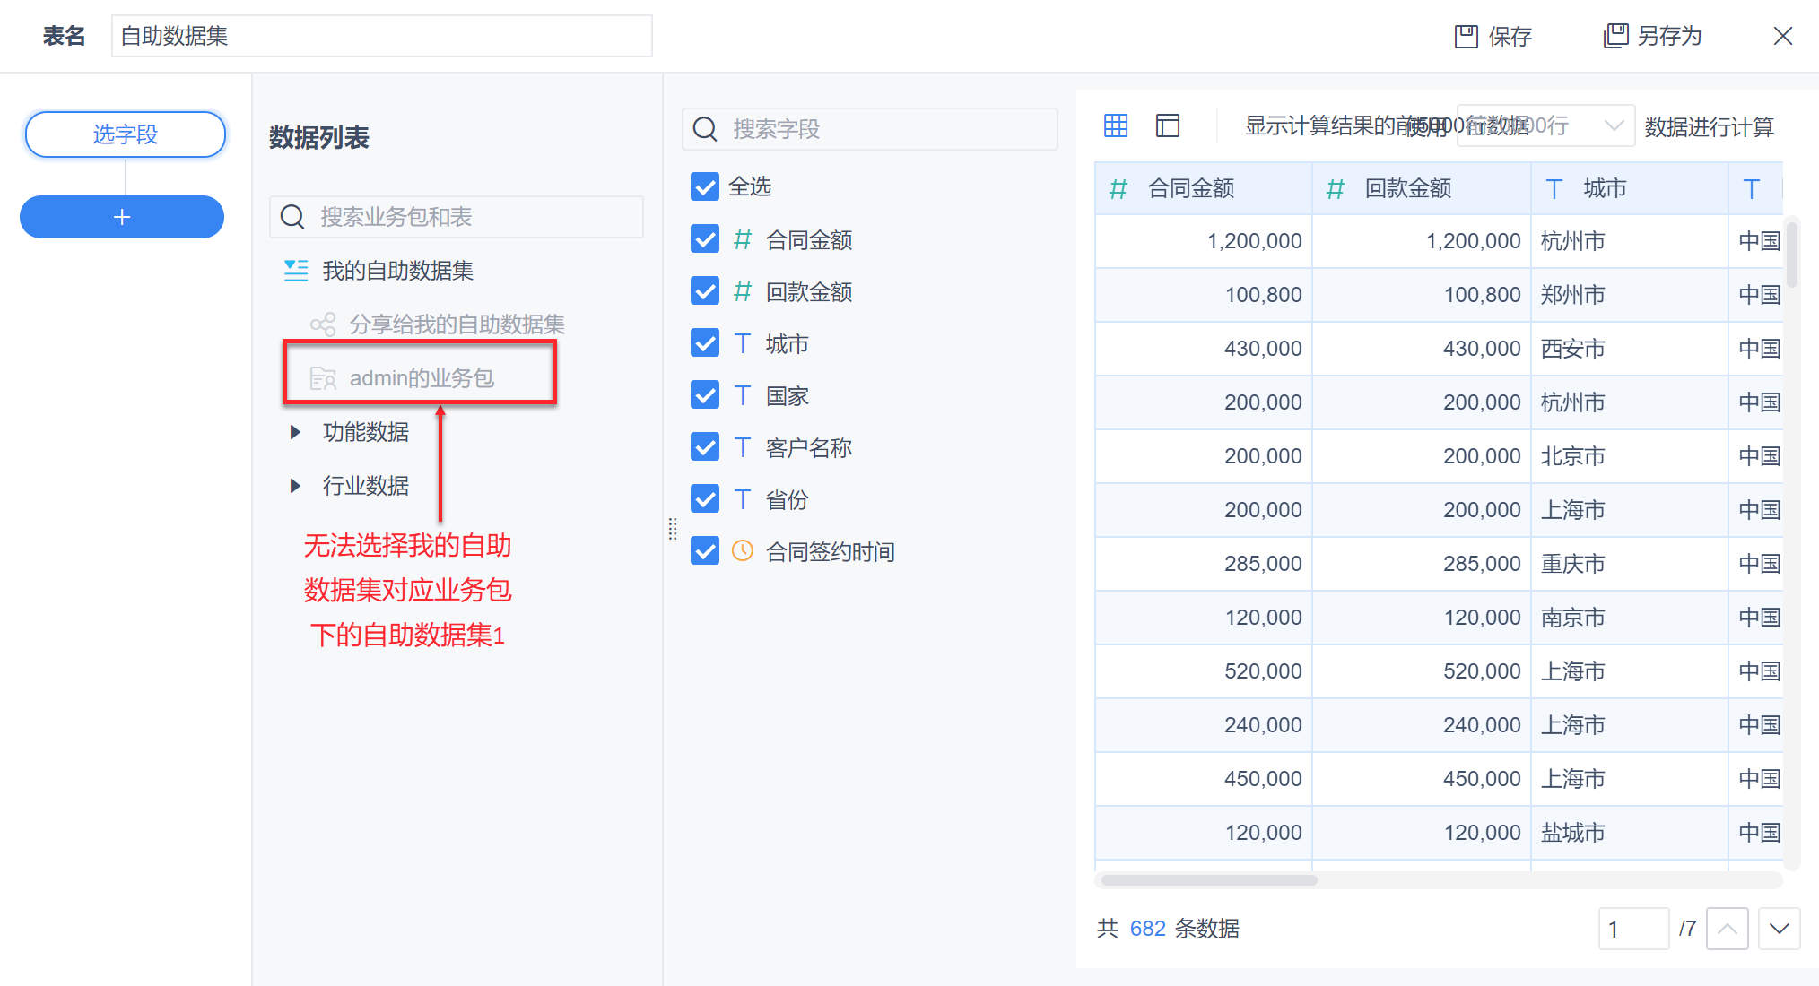Image resolution: width=1819 pixels, height=986 pixels.
Task: Open the row count dropdown
Action: coord(1614,125)
